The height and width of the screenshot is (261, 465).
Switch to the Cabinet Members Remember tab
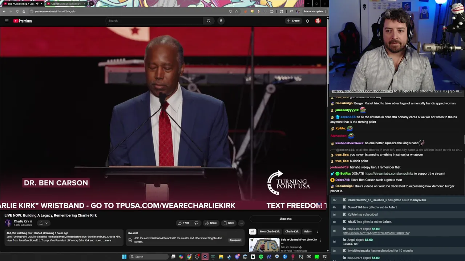66,4
